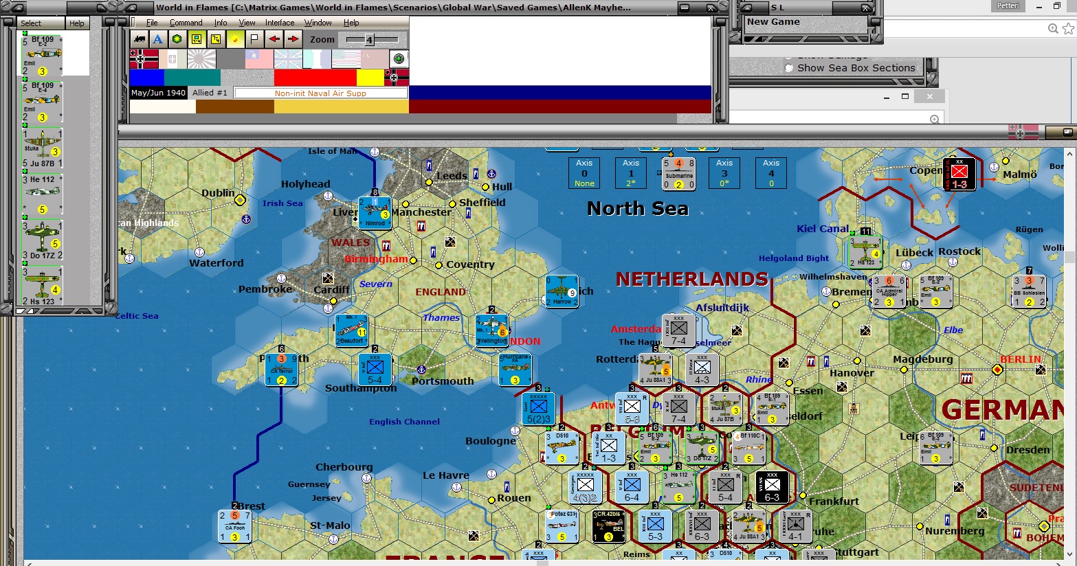Click the green circular target button beside flags
This screenshot has height=566, width=1077.
coord(399,59)
